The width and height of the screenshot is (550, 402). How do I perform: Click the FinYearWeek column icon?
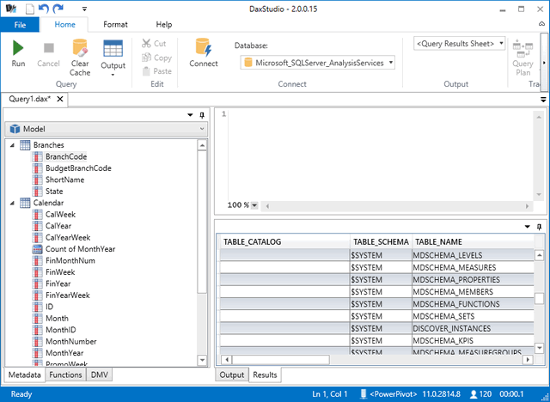tap(38, 295)
